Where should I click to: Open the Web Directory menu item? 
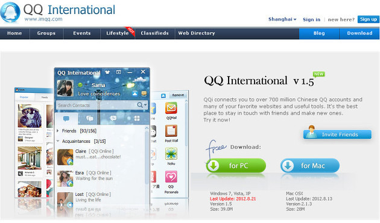coord(197,33)
